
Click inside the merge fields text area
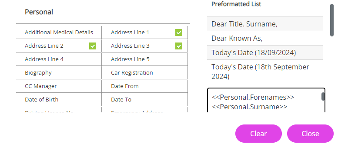[x=266, y=101]
